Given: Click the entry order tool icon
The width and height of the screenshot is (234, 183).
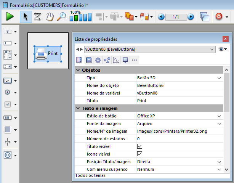Looking at the screenshot, I should (x=37, y=17).
